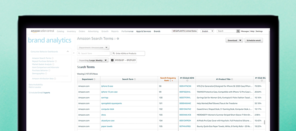Open Settings link in header
Image resolution: width=296 pixels, height=131 pixels.
point(259,31)
